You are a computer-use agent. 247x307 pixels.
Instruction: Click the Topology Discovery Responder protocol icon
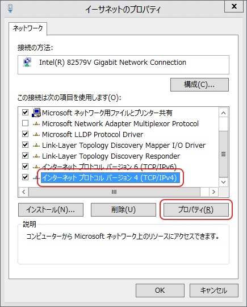tap(36, 156)
